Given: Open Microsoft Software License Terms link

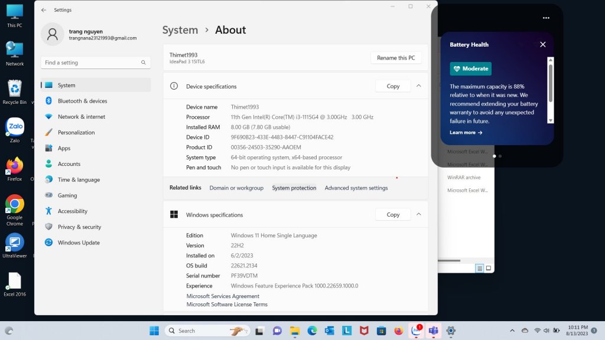Looking at the screenshot, I should click(227, 305).
